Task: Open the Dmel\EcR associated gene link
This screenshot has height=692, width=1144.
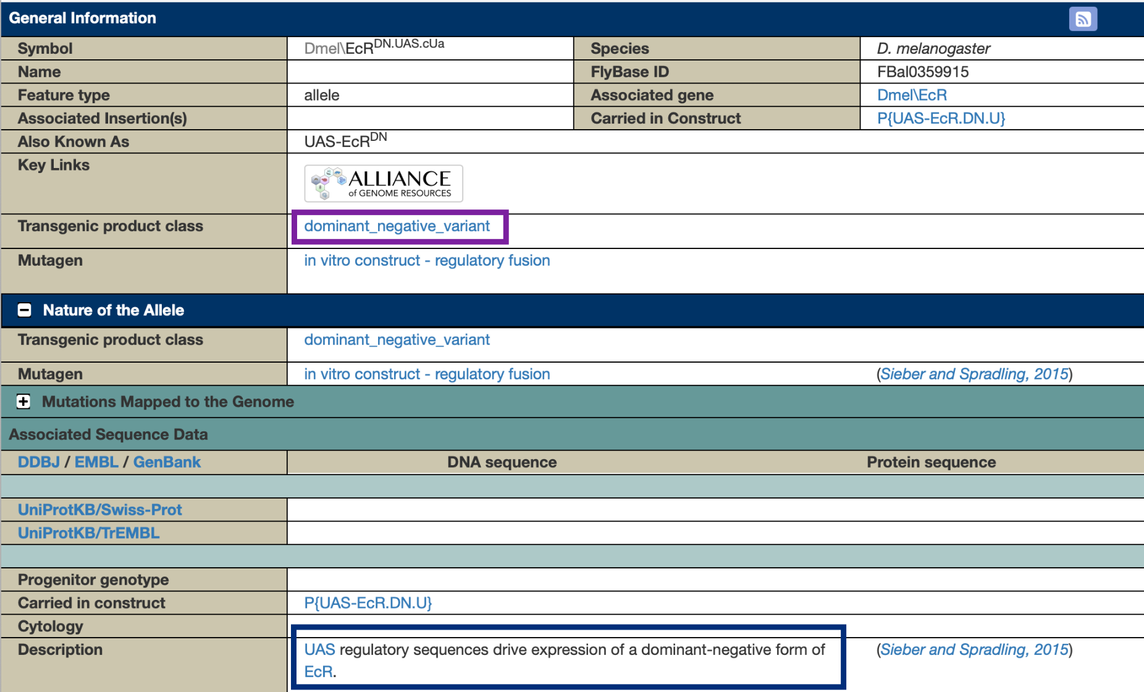Action: pos(912,95)
